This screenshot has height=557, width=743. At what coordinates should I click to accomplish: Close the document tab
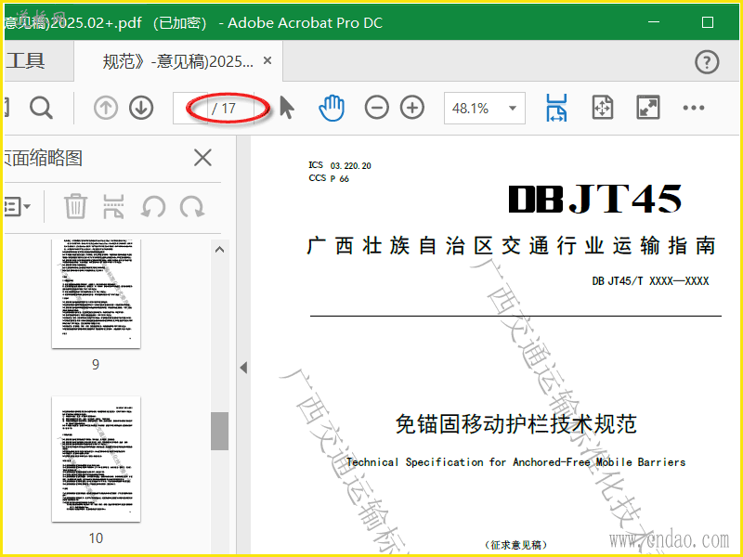click(267, 60)
